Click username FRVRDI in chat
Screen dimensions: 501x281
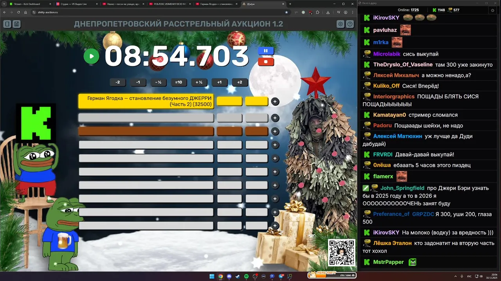tap(382, 155)
